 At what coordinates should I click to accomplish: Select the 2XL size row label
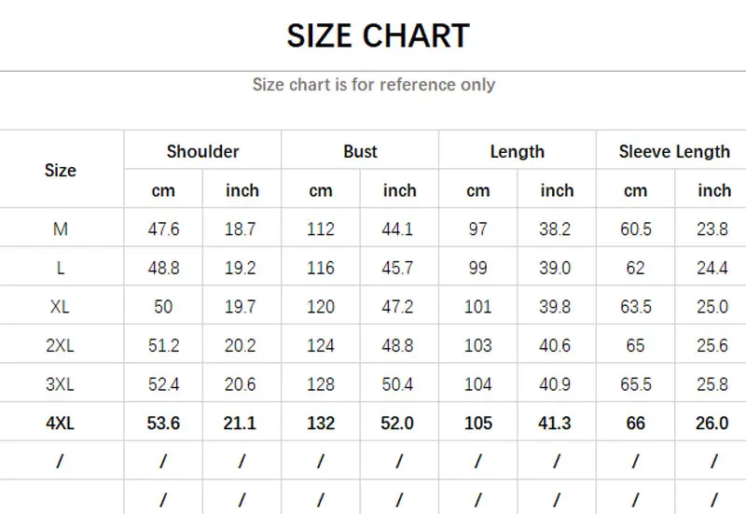(x=61, y=346)
